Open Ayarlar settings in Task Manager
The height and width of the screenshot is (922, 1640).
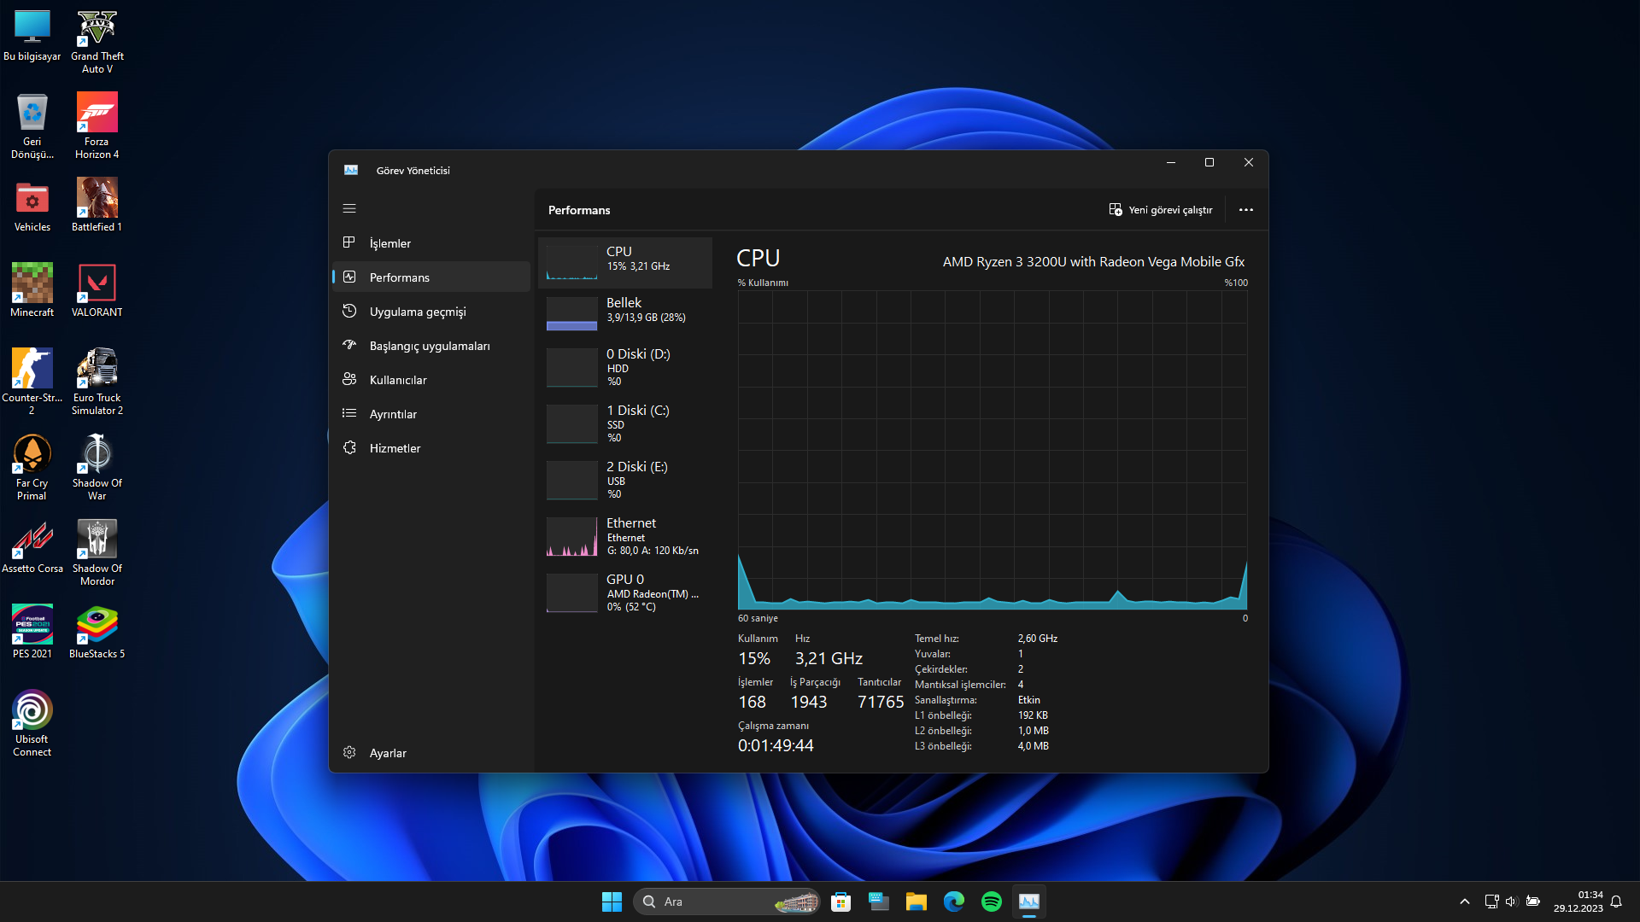[387, 753]
